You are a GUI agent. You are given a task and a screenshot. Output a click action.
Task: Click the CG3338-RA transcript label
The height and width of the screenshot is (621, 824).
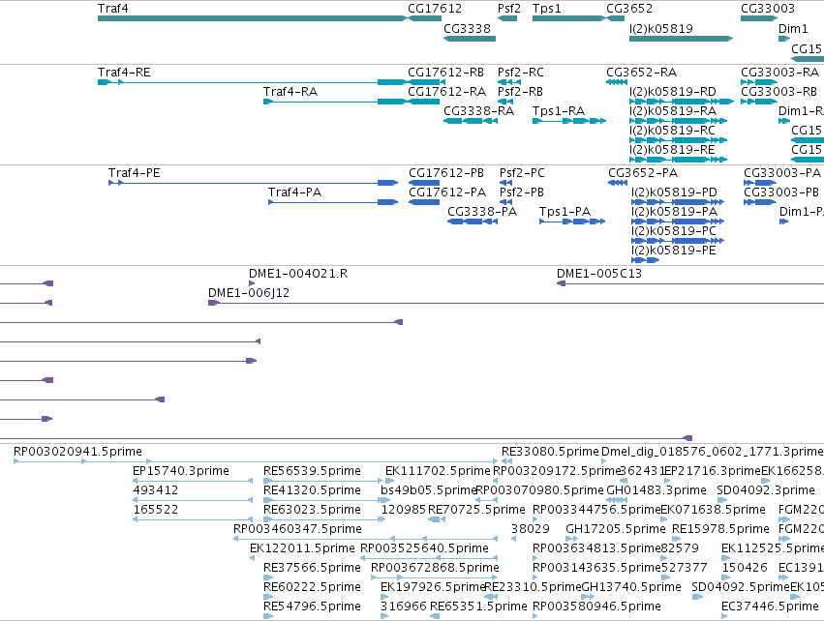(x=478, y=111)
